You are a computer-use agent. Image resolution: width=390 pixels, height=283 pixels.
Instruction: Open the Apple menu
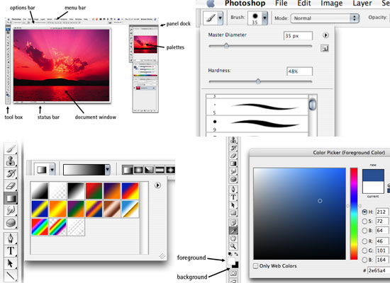point(211,4)
